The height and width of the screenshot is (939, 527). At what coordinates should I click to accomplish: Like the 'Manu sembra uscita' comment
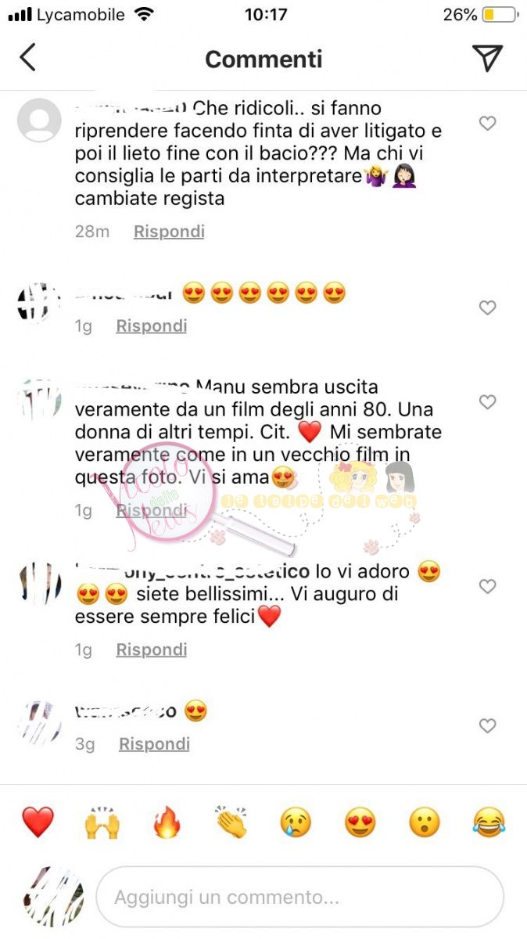[x=487, y=402]
